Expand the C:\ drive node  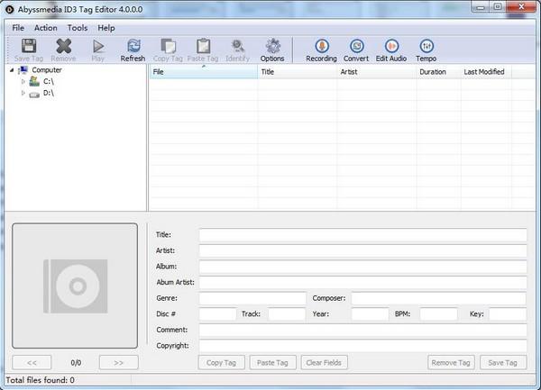tap(23, 82)
